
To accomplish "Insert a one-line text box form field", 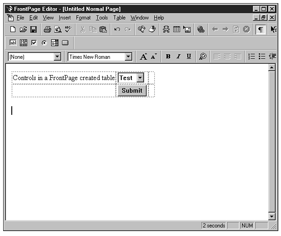I will click(13, 43).
